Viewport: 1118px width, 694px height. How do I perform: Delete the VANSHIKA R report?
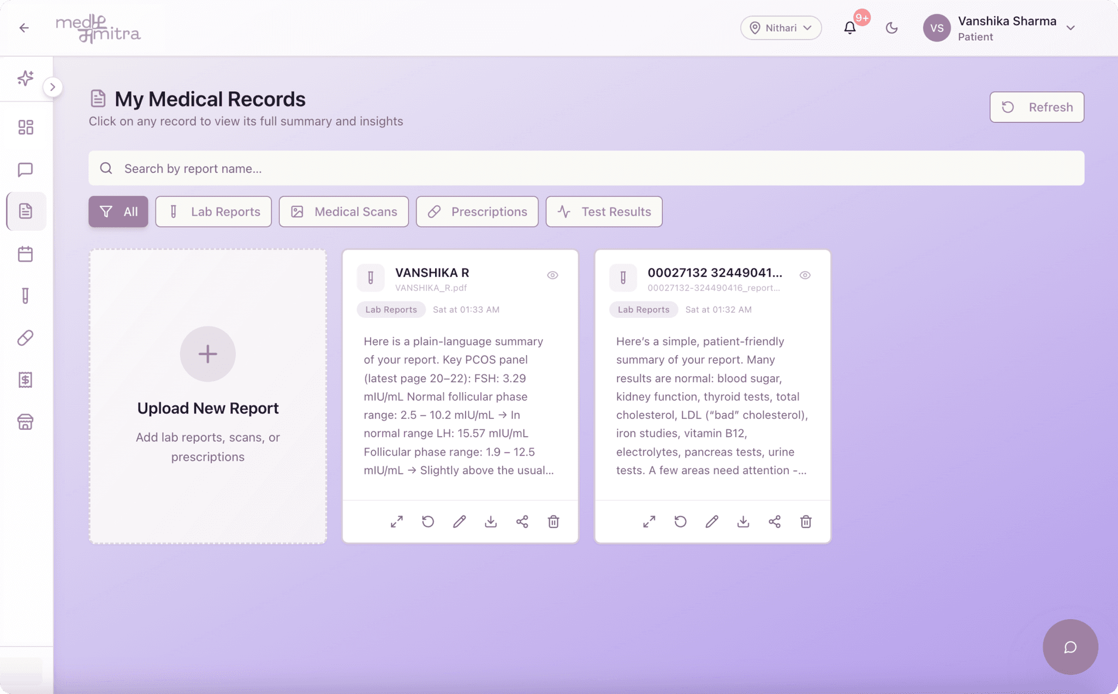[x=553, y=521]
